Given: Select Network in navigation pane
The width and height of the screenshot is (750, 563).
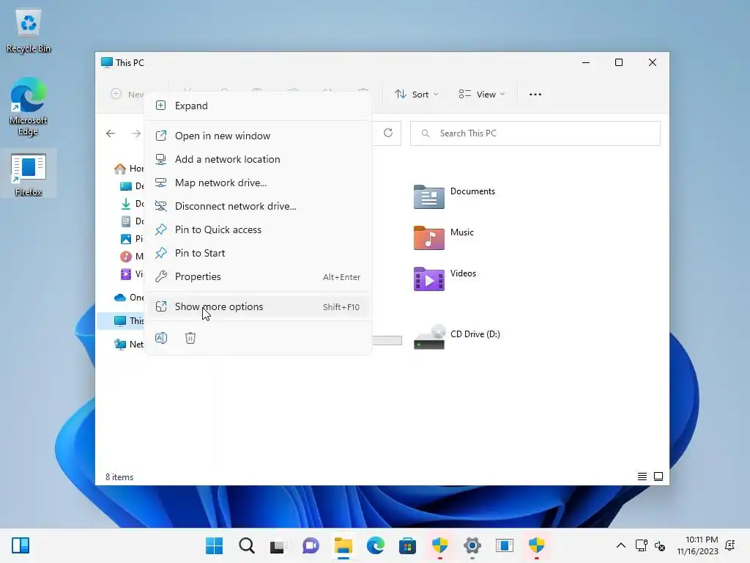Looking at the screenshot, I should [x=128, y=345].
